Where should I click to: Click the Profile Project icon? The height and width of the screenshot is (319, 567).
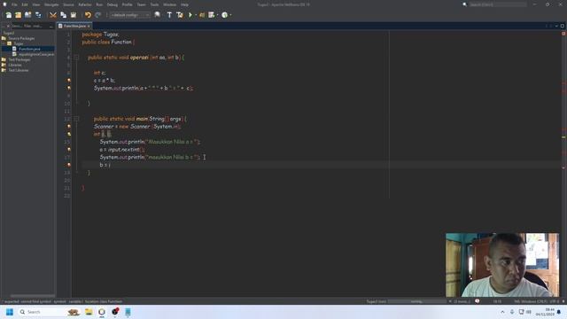click(x=212, y=15)
